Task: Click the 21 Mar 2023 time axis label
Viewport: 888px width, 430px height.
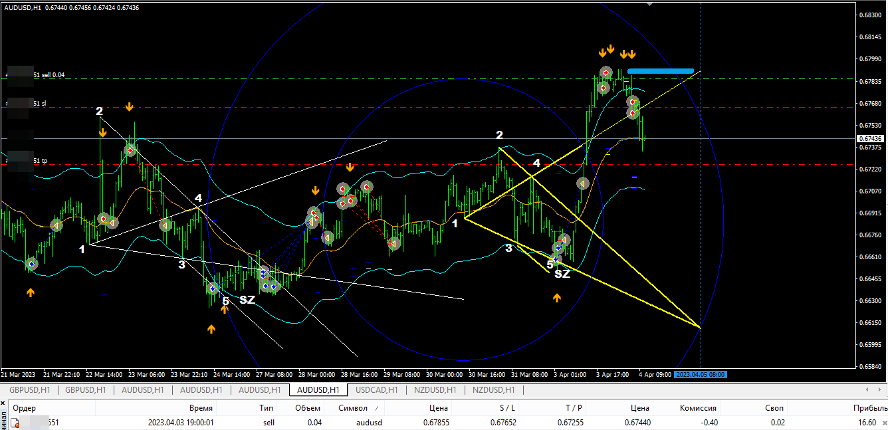Action: 19,374
